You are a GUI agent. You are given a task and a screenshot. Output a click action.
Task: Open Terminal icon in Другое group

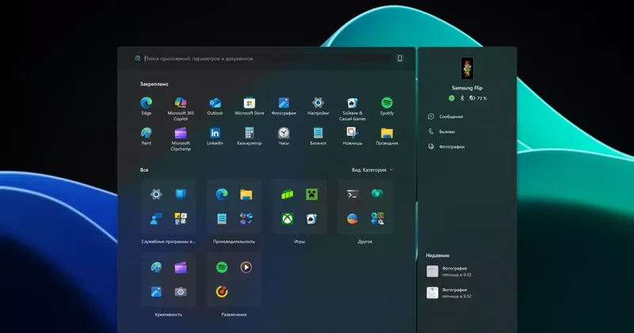tap(353, 194)
